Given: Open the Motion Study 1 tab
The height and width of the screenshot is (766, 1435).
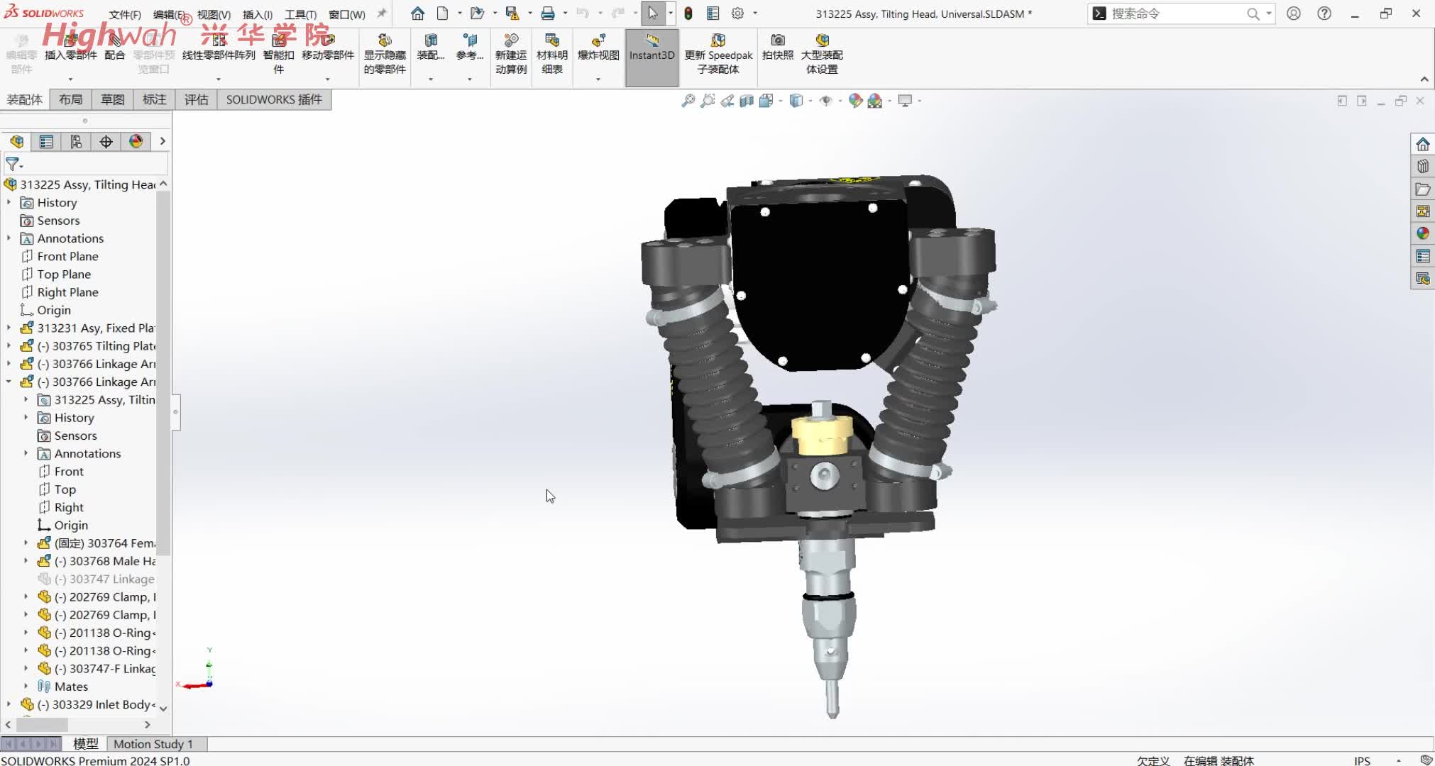Looking at the screenshot, I should [153, 743].
